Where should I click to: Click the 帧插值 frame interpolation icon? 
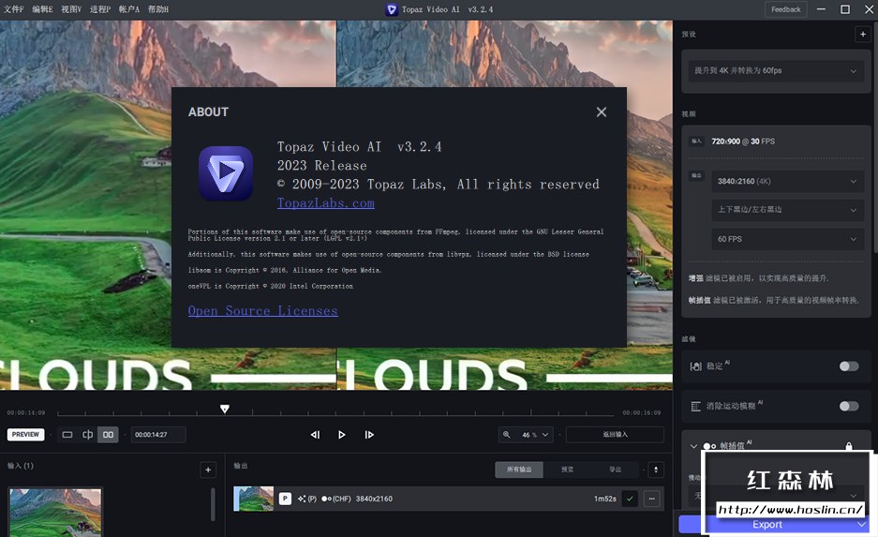pos(709,446)
